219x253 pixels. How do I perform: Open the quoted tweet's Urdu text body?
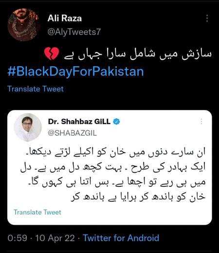click(x=113, y=175)
